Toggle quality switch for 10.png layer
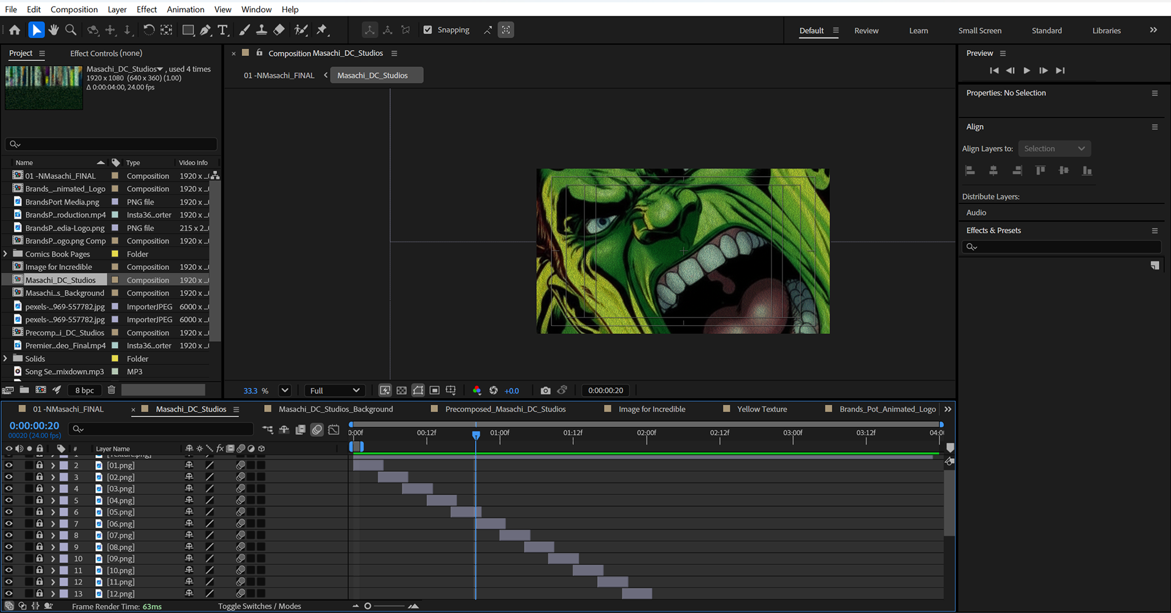The image size is (1171, 613). [x=209, y=570]
